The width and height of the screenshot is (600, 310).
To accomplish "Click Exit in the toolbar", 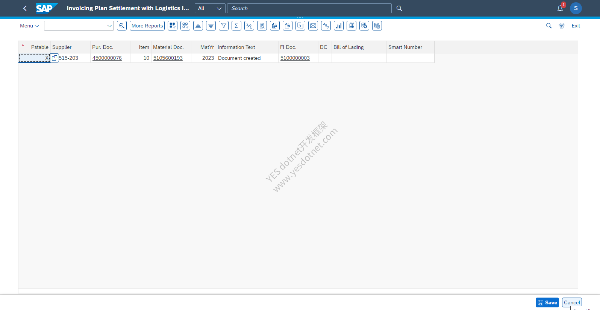I will (x=576, y=26).
